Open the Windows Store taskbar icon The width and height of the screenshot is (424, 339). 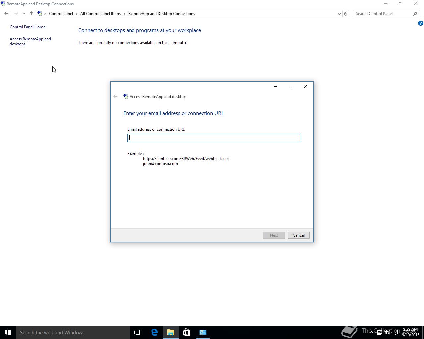(186, 332)
